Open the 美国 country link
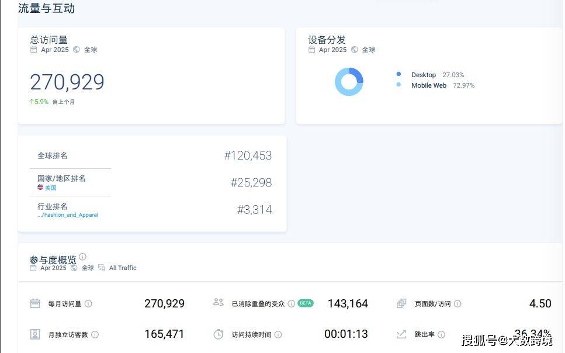The width and height of the screenshot is (565, 353). (50, 188)
